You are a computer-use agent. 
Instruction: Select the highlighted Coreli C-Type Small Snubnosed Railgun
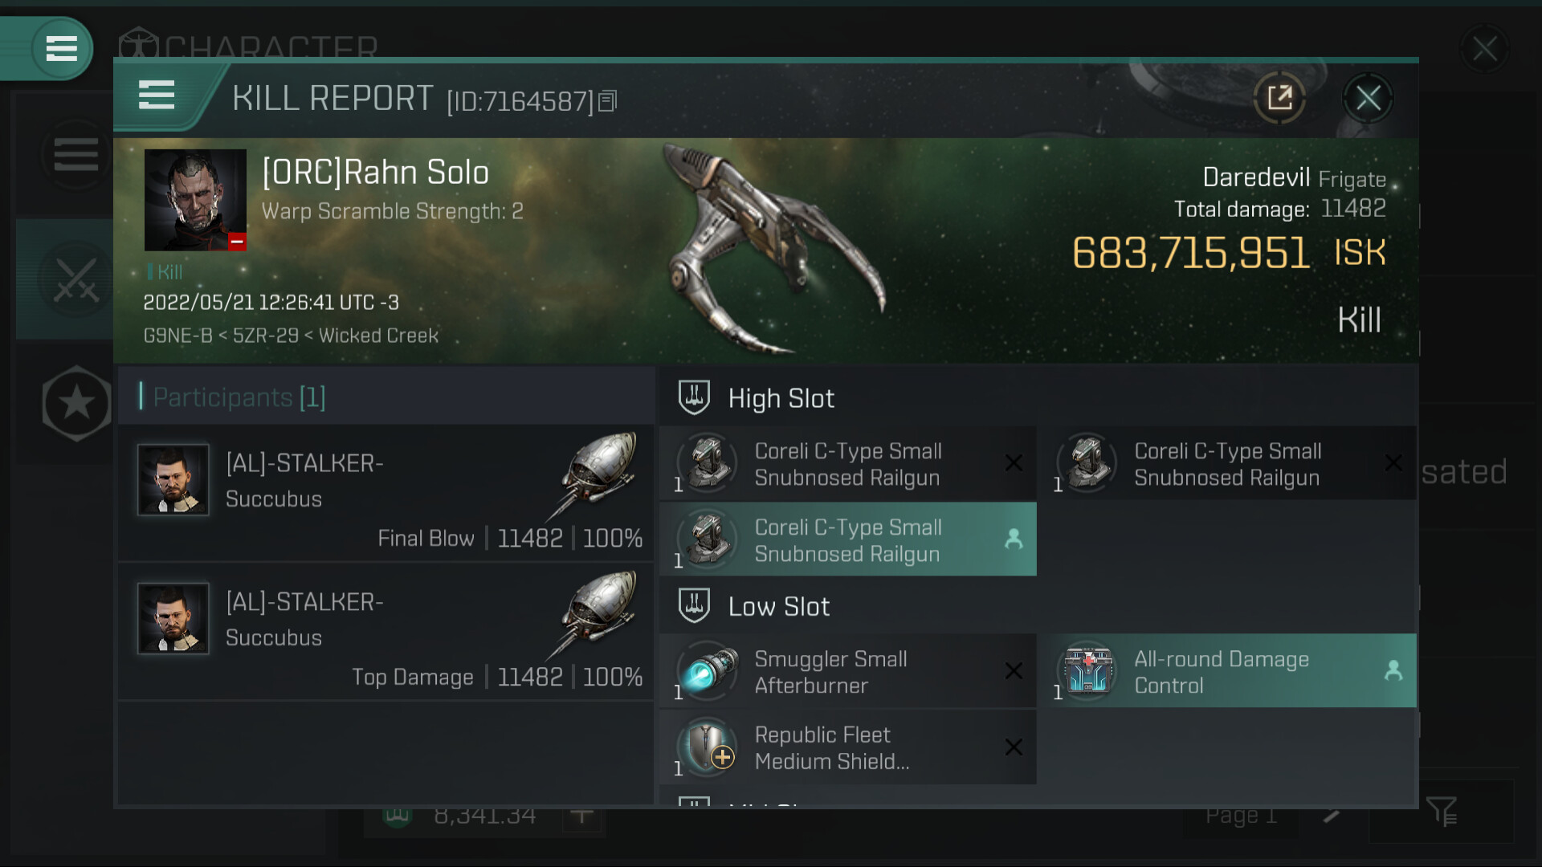point(847,540)
